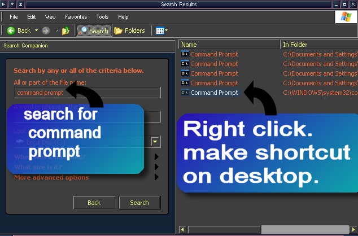Image resolution: width=358 pixels, height=236 pixels.
Task: Click the horizontal scrollbar left arrow
Action: click(182, 229)
